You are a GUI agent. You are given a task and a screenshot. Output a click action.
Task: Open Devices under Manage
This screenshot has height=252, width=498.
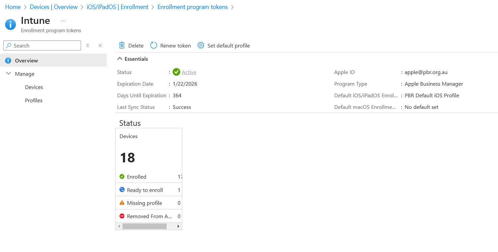pyautogui.click(x=34, y=87)
